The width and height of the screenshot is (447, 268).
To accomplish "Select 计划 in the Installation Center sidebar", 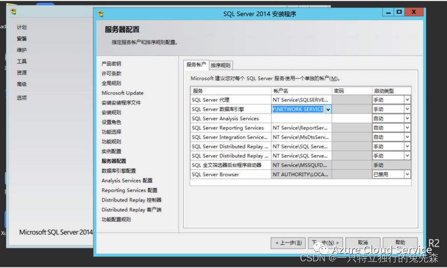I will coord(21,28).
